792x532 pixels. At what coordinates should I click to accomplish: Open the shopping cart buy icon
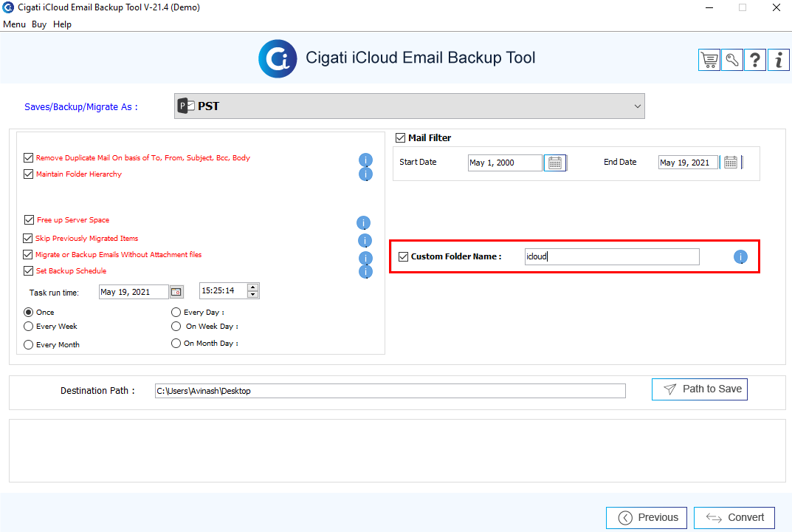pyautogui.click(x=709, y=60)
